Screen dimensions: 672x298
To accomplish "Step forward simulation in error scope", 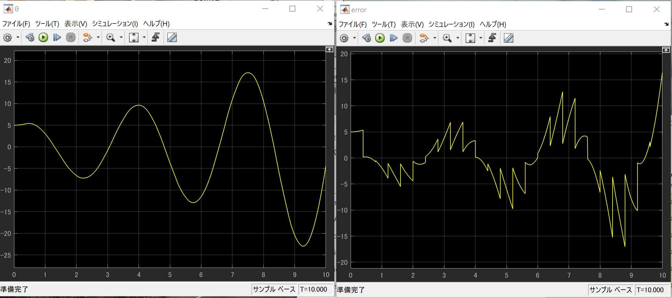I will (393, 38).
